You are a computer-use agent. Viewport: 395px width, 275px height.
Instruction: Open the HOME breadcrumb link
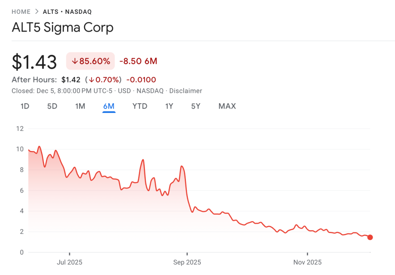(x=21, y=12)
